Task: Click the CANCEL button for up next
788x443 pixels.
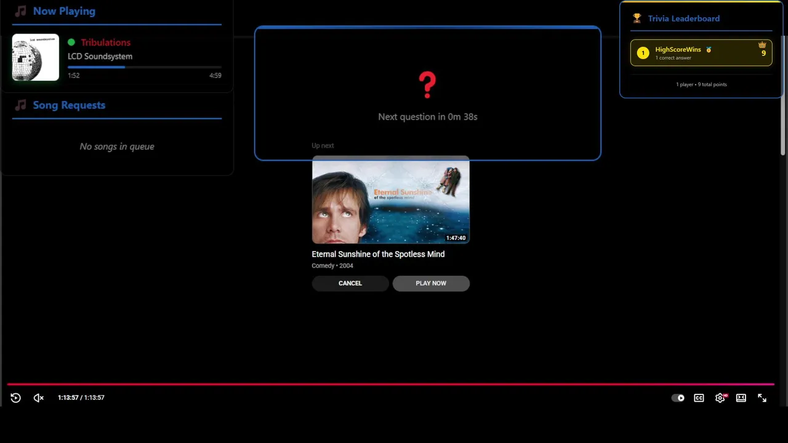Action: (350, 283)
